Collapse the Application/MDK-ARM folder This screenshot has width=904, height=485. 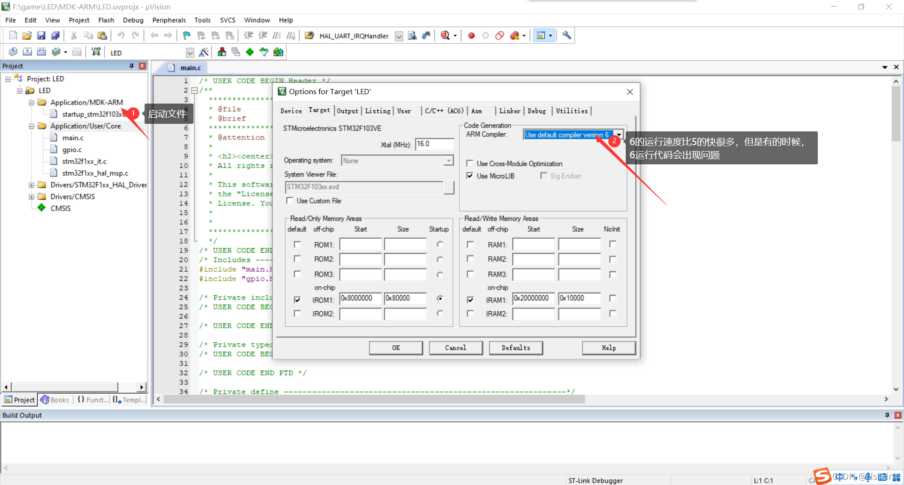pyautogui.click(x=32, y=103)
